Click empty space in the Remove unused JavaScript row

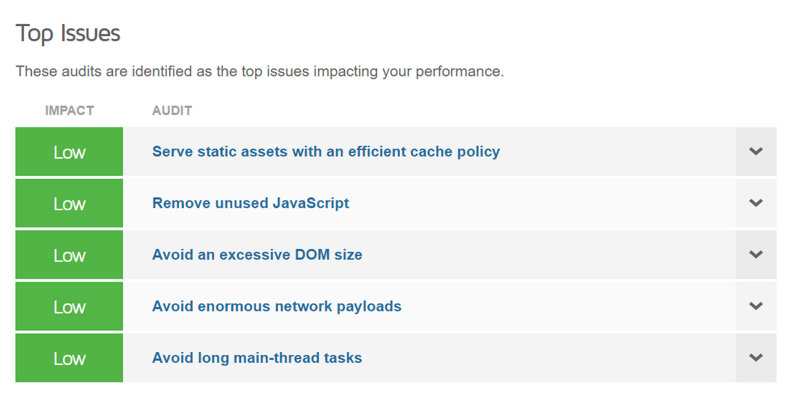point(543,203)
